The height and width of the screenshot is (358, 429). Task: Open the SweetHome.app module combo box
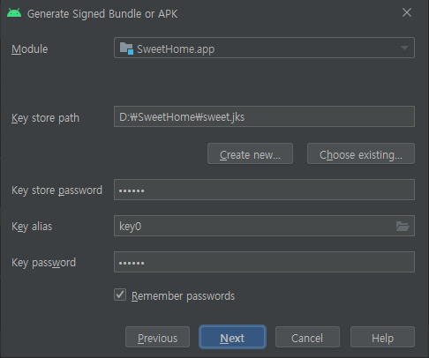[x=264, y=48]
